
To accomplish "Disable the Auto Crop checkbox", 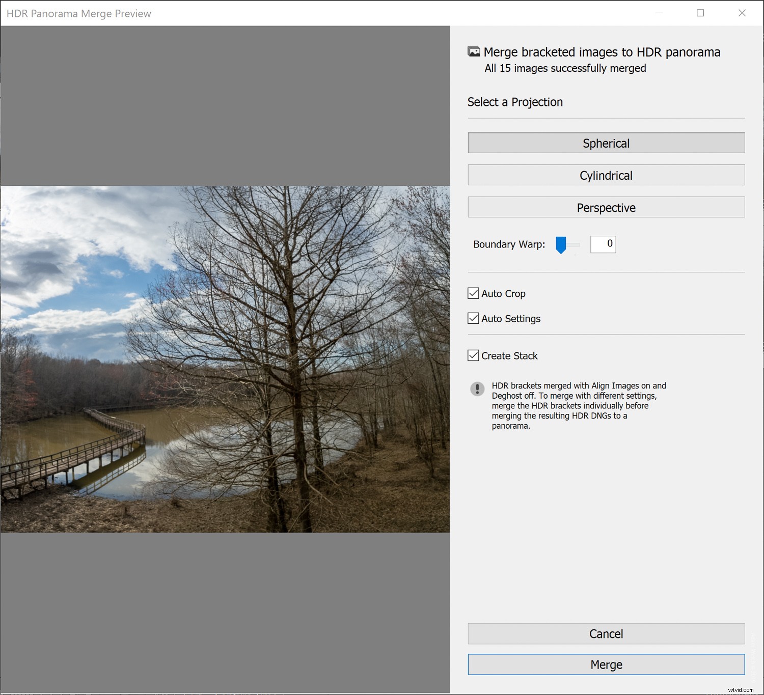I will coord(473,293).
